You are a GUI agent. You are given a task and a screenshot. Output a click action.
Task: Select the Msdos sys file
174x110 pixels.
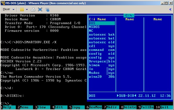pyautogui.click(x=102, y=73)
